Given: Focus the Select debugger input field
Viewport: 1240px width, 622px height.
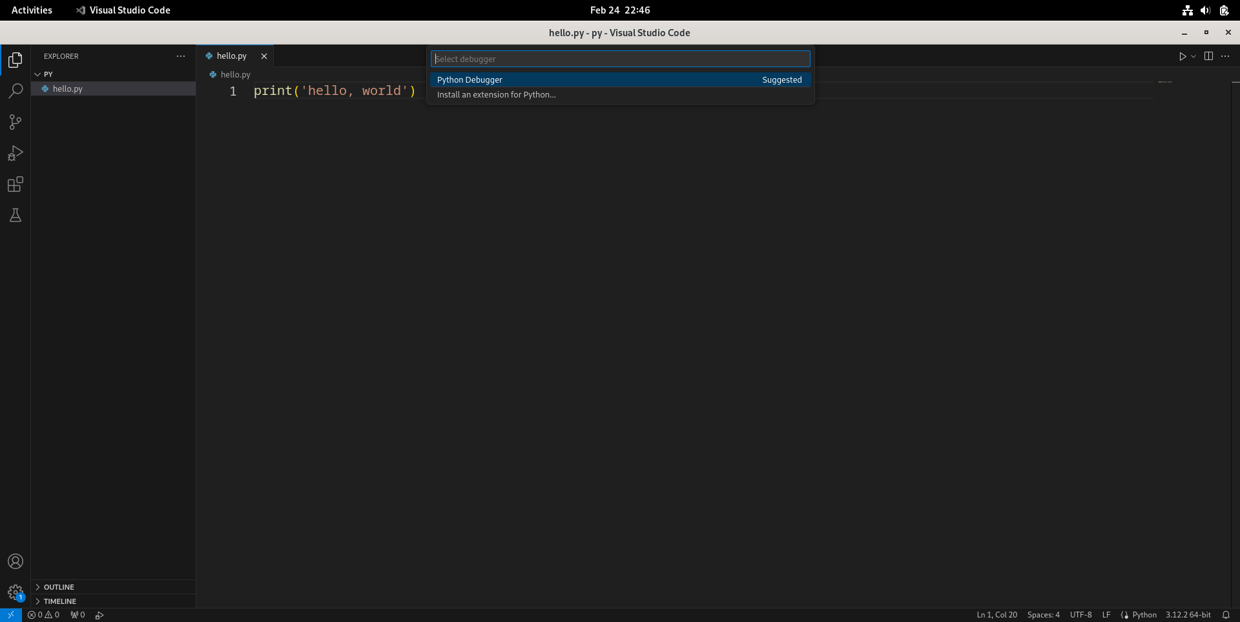Looking at the screenshot, I should point(620,59).
